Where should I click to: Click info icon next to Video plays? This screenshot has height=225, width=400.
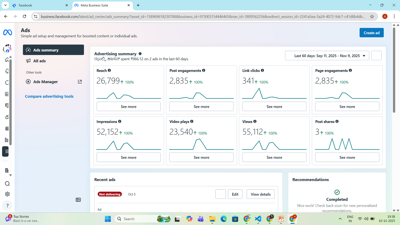[192, 121]
